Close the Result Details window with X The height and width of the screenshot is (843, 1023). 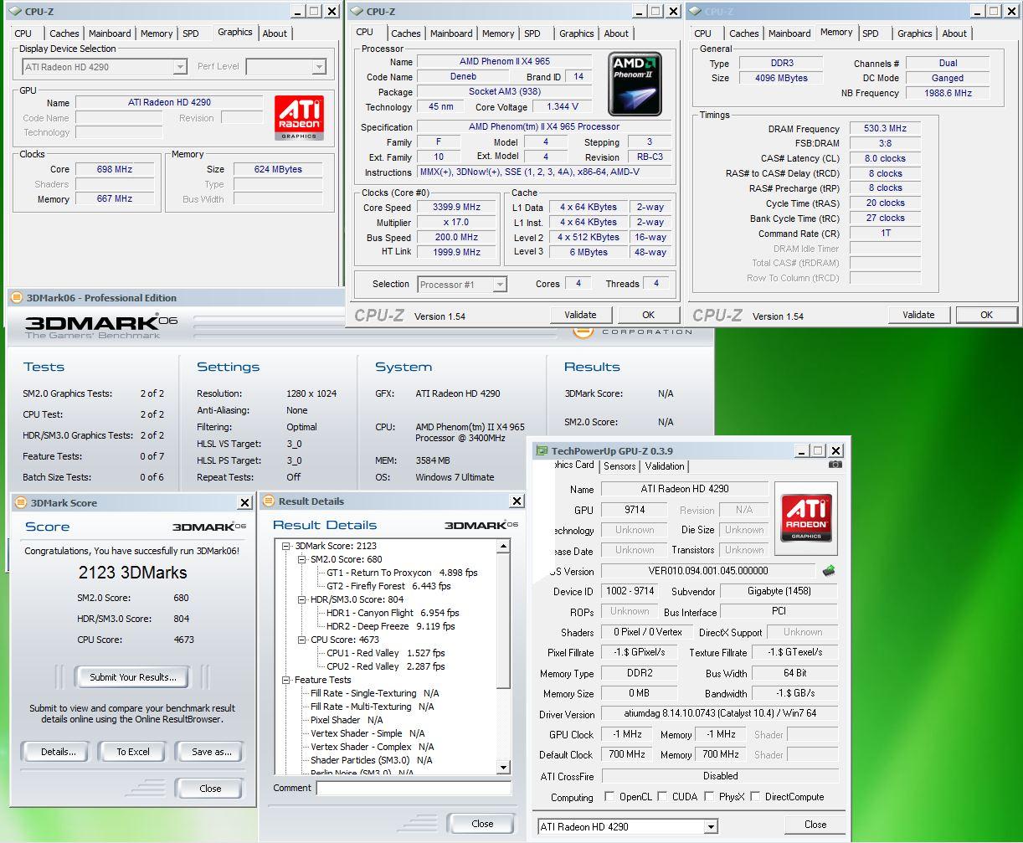pos(517,501)
